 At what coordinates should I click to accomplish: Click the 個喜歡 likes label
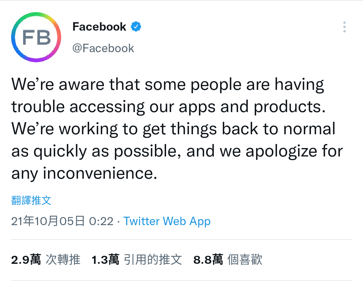click(245, 259)
